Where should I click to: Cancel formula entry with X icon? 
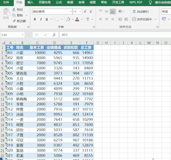[x=37, y=35]
